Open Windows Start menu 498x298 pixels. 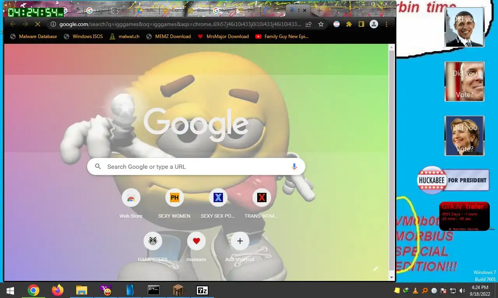tap(10, 290)
